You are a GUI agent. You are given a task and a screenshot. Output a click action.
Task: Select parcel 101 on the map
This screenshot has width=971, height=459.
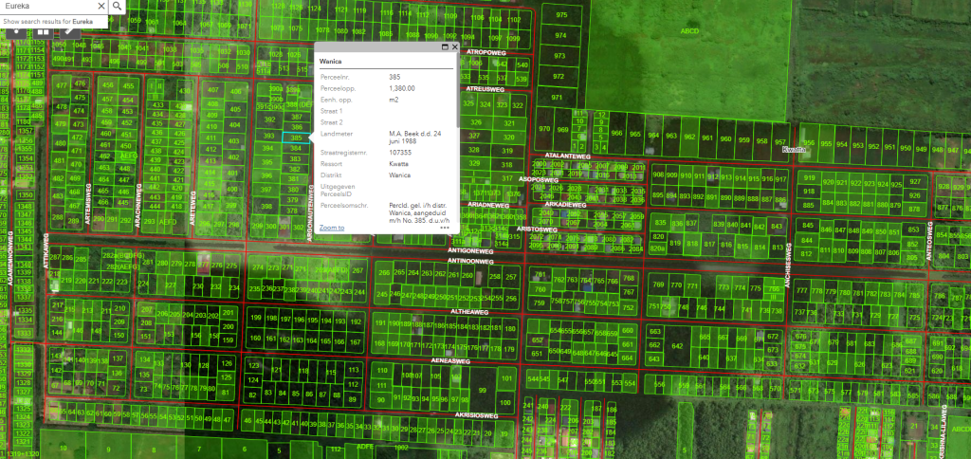(507, 380)
